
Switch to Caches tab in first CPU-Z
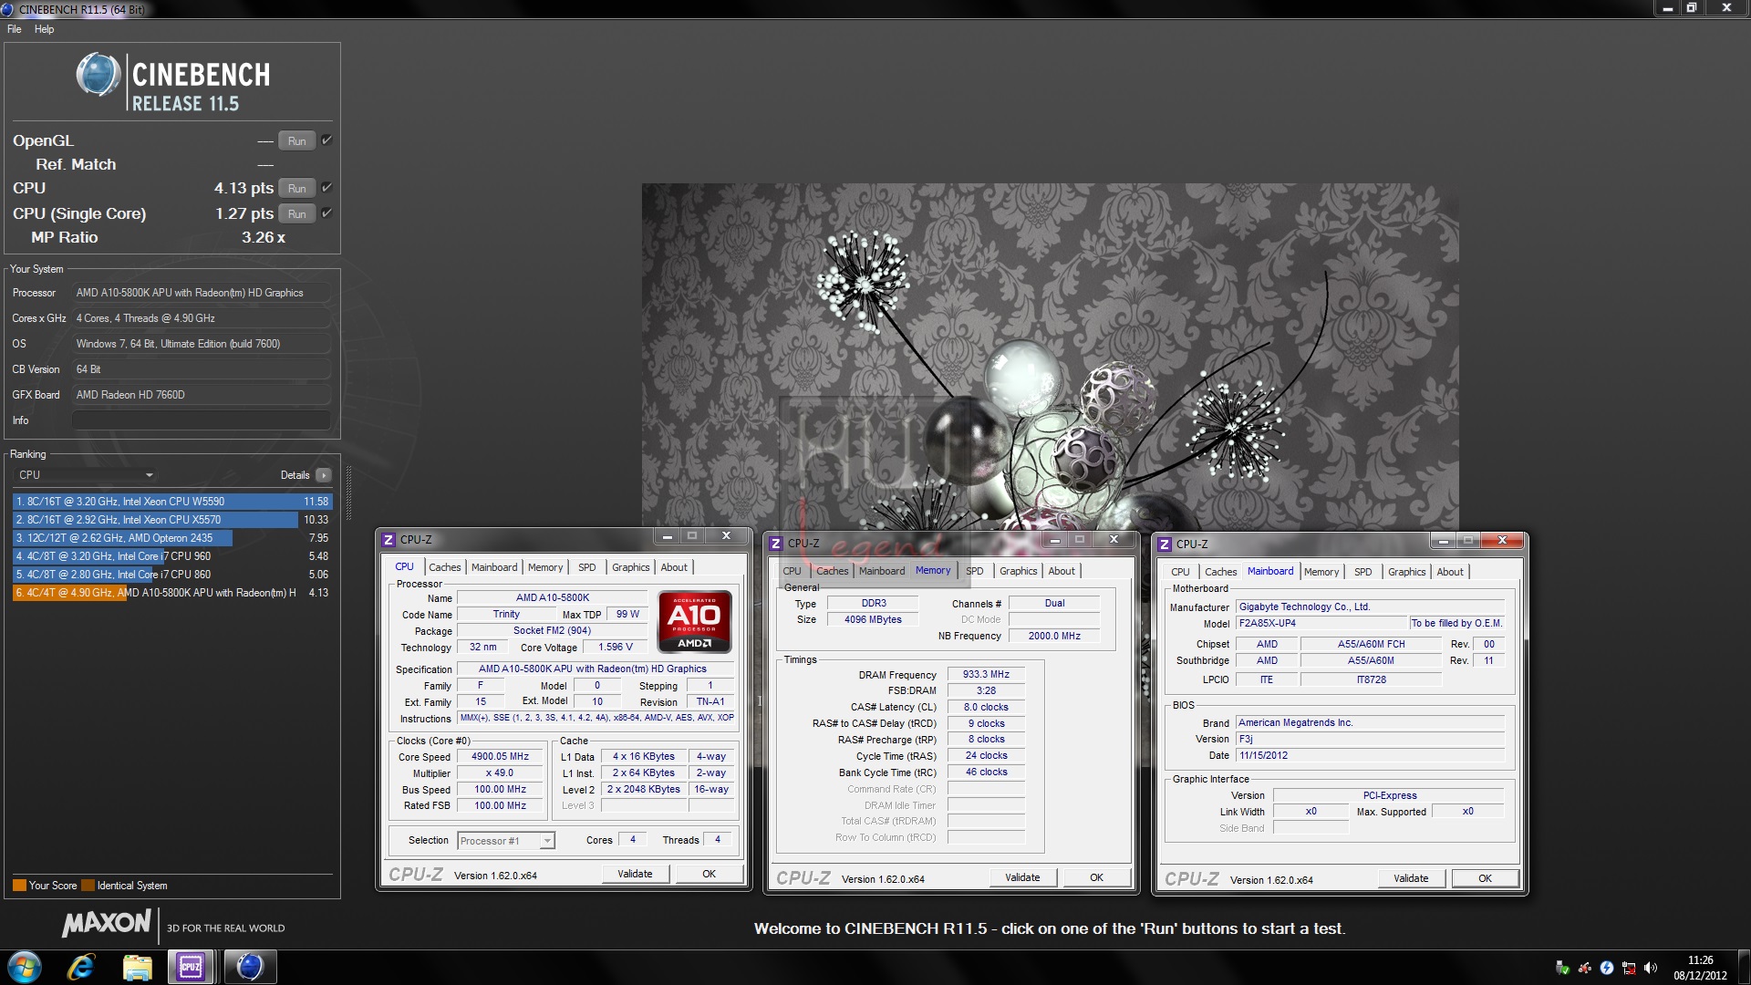click(445, 567)
